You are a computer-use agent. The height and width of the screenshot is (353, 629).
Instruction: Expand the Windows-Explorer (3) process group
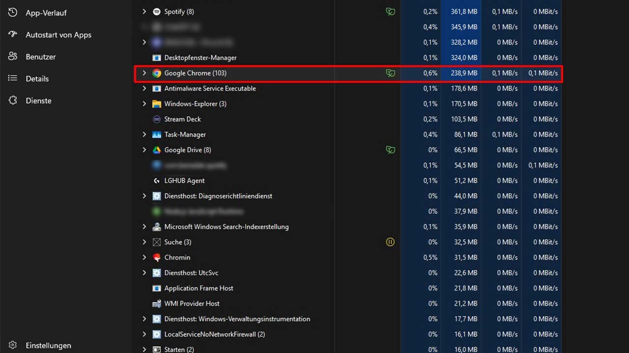point(144,104)
